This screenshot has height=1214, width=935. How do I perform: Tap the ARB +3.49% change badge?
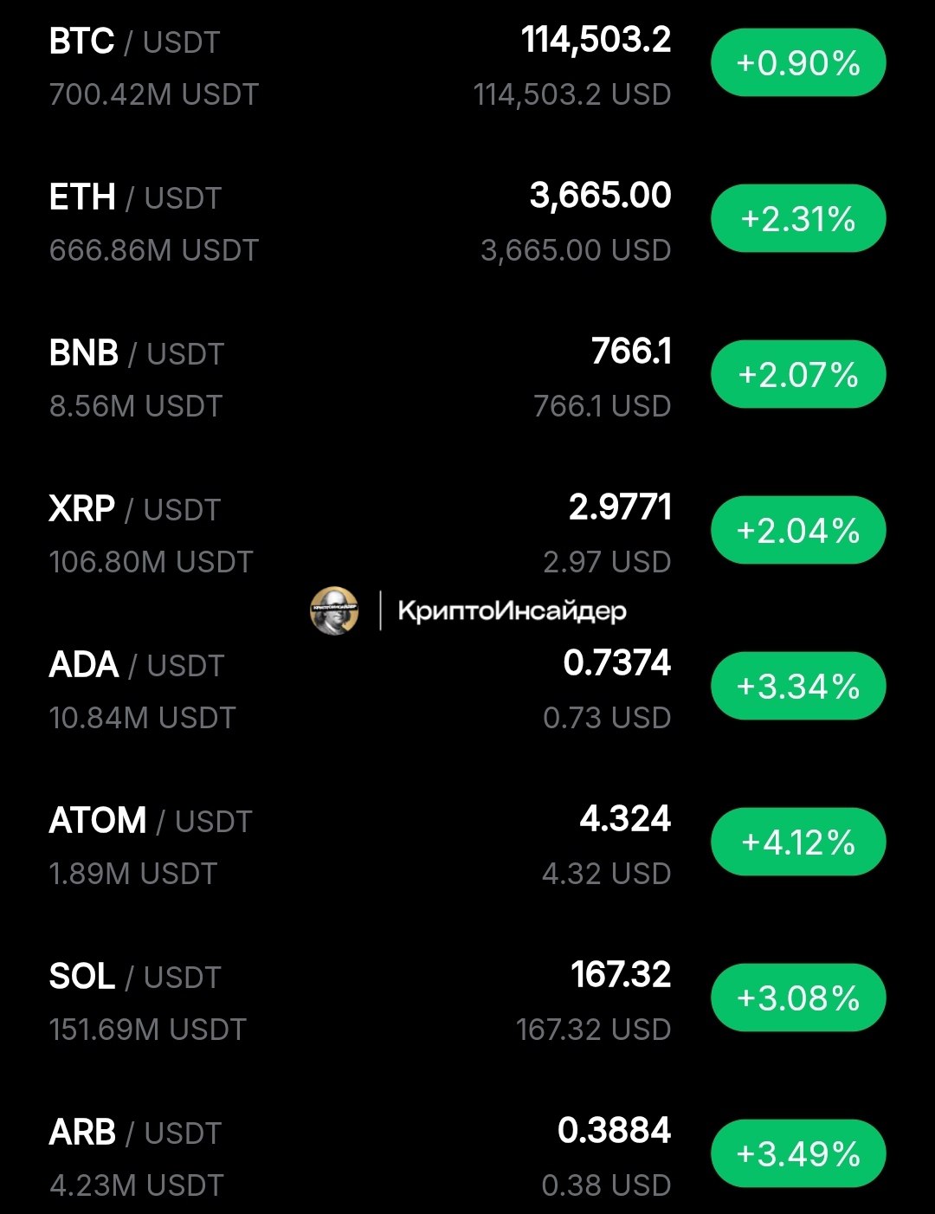[x=798, y=1153]
